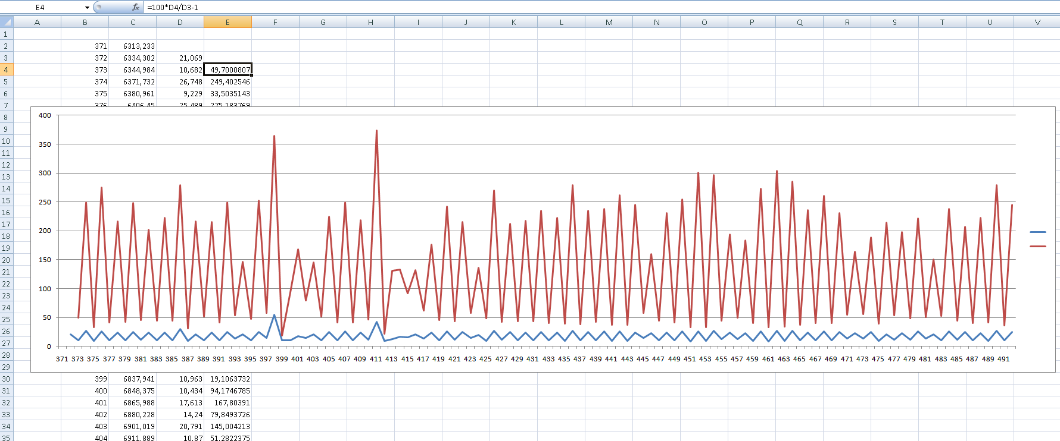1060x441 pixels.
Task: Click the blue series legend entry
Action: point(1038,232)
